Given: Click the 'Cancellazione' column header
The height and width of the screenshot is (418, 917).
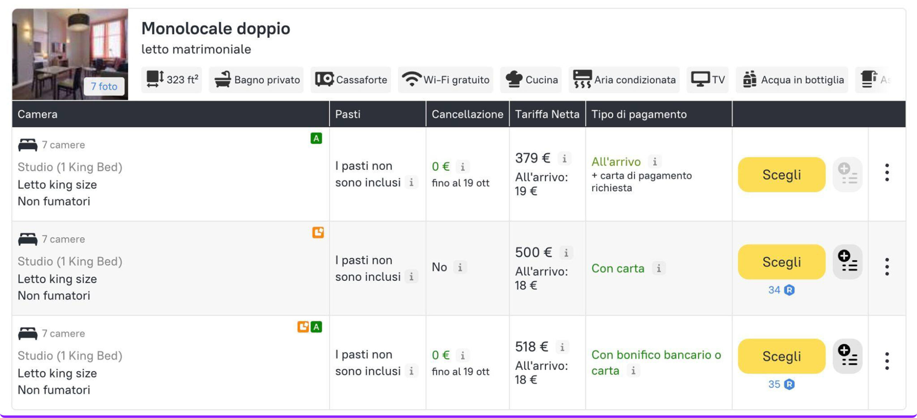Looking at the screenshot, I should pyautogui.click(x=467, y=114).
